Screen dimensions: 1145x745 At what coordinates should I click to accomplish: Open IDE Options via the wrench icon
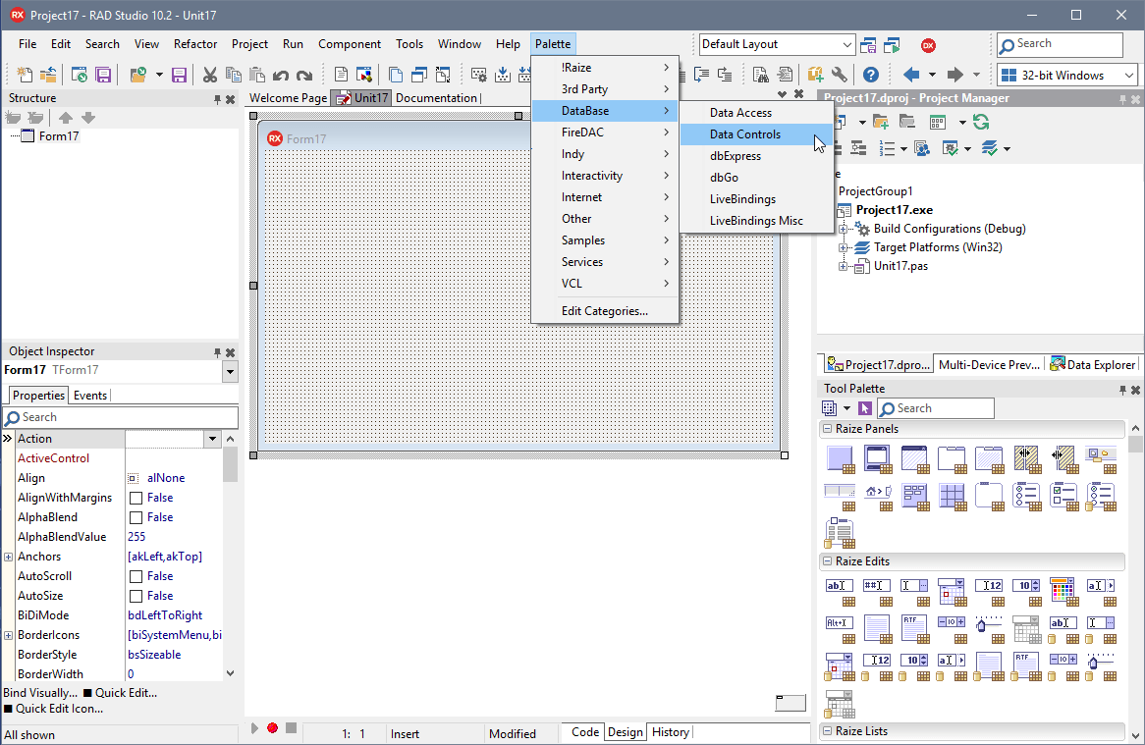click(x=840, y=74)
